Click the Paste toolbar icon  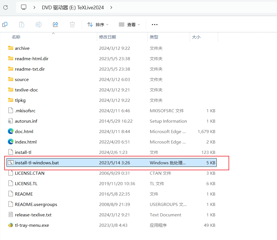22,24
